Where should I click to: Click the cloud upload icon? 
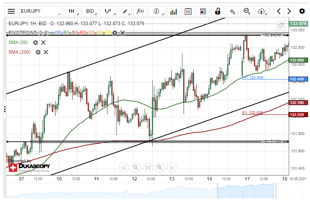point(262,12)
